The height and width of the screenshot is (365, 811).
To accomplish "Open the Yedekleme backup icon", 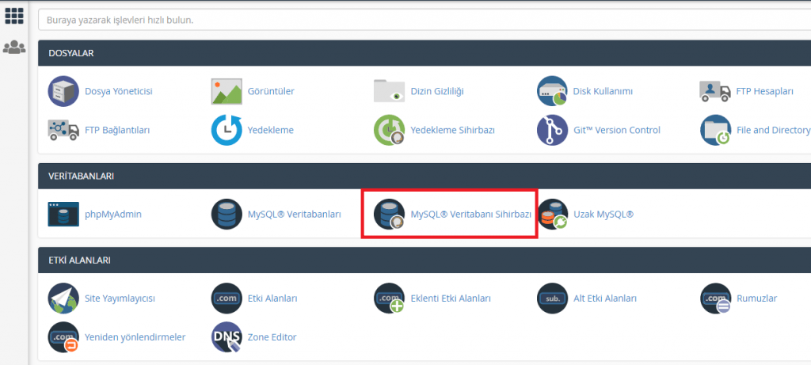I will click(227, 131).
